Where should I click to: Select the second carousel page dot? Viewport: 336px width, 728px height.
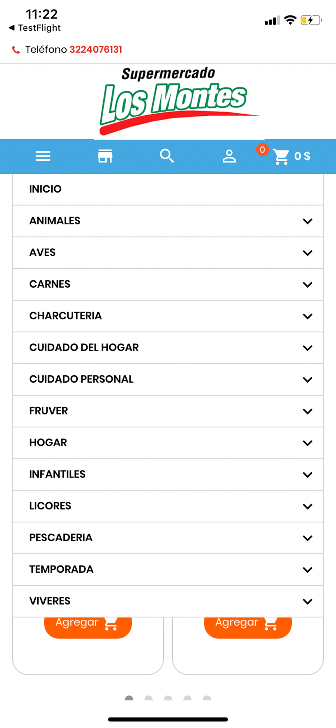click(149, 698)
